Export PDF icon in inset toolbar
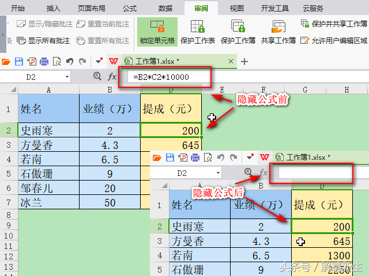Screen dimensions: 369x276 [183, 158]
